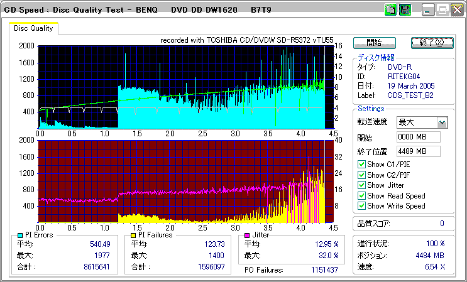Click the disc ID RITEKG04 text

click(x=404, y=77)
